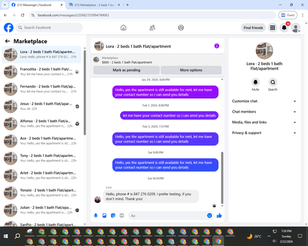This screenshot has height=246, width=308.
Task: Open the $800 Marketplace listing link
Action: point(127,62)
